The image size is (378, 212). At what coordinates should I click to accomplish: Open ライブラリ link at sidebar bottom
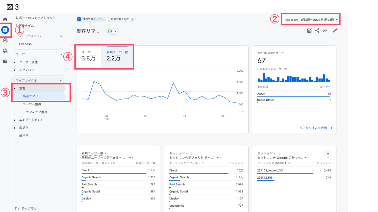29,209
